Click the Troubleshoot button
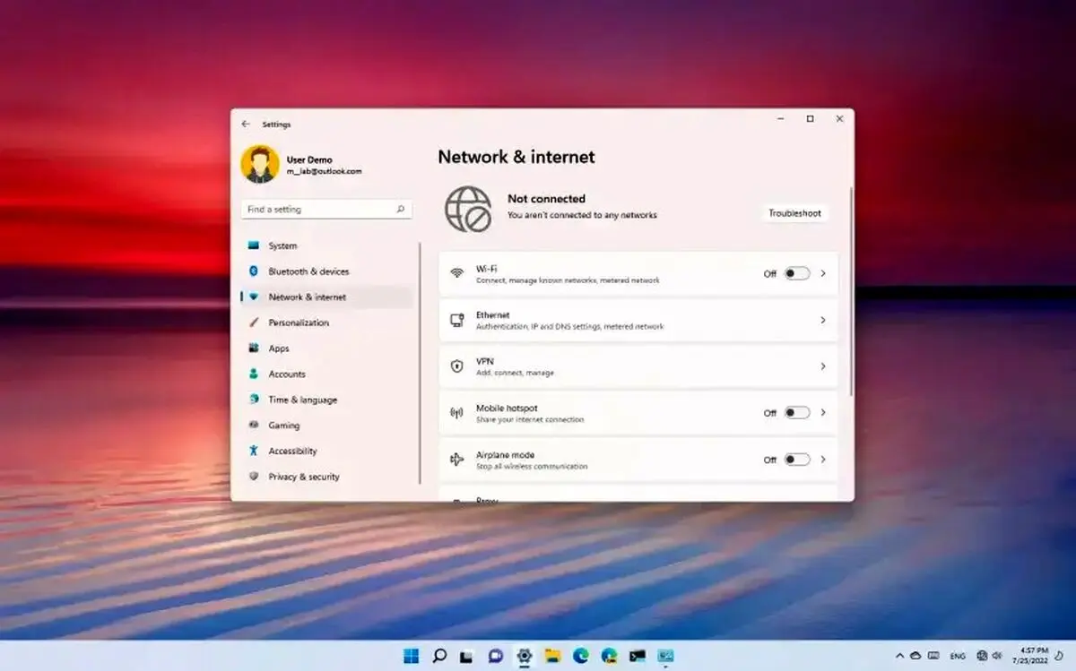1076x671 pixels. point(794,213)
